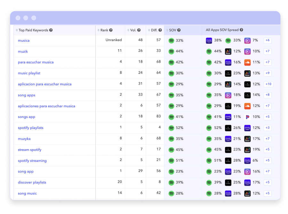Sort table by Rank column arrows
This screenshot has height=214, width=288.
99,30
